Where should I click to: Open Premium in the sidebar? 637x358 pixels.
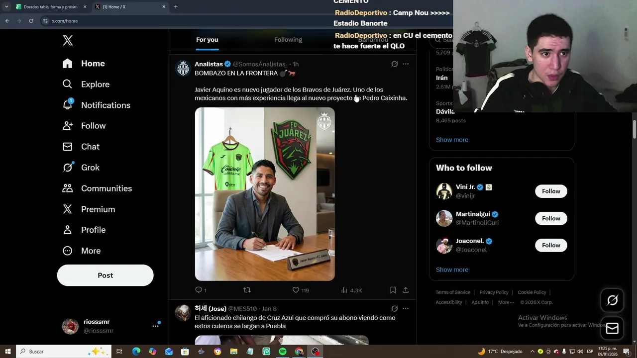pyautogui.click(x=89, y=209)
